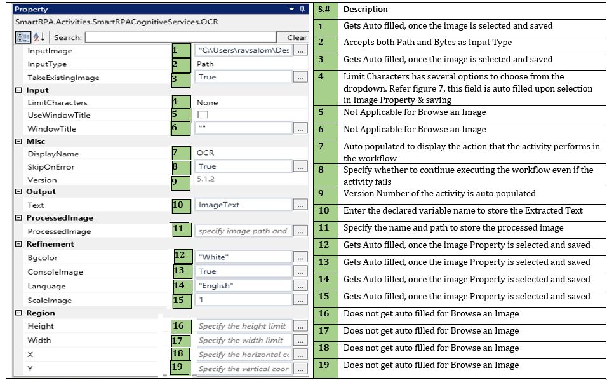Screen dimensions: 607x380
Task: Open the ellipsis editor for TakeExistingImage
Action: point(301,77)
